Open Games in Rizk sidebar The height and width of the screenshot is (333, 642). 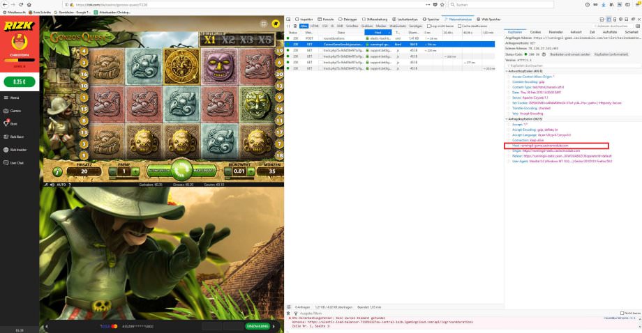(13, 111)
